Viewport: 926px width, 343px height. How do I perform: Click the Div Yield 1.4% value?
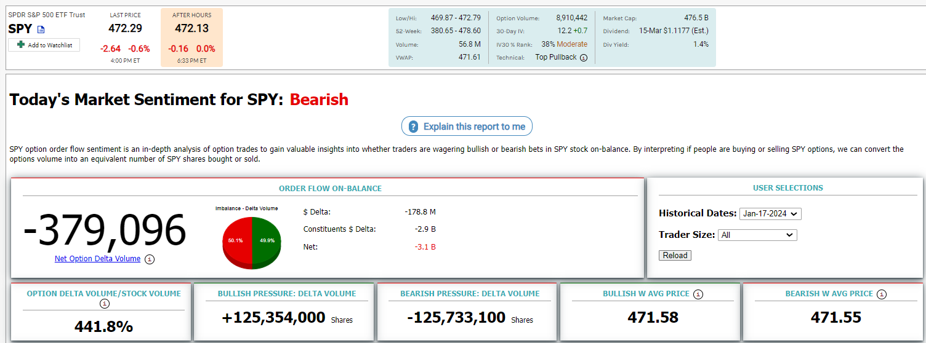[x=701, y=44]
